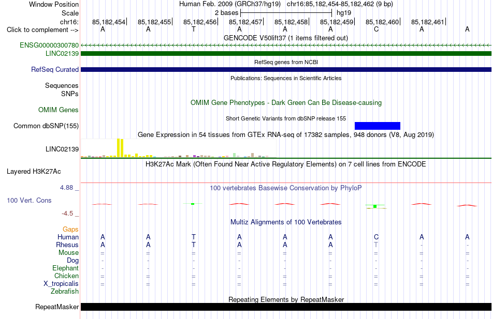Image resolution: width=492 pixels, height=319 pixels.
Task: Open the ENSG00000300780 track label
Action: (49, 45)
